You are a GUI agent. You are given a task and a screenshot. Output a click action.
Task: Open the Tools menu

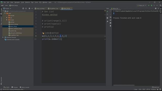(36, 2)
